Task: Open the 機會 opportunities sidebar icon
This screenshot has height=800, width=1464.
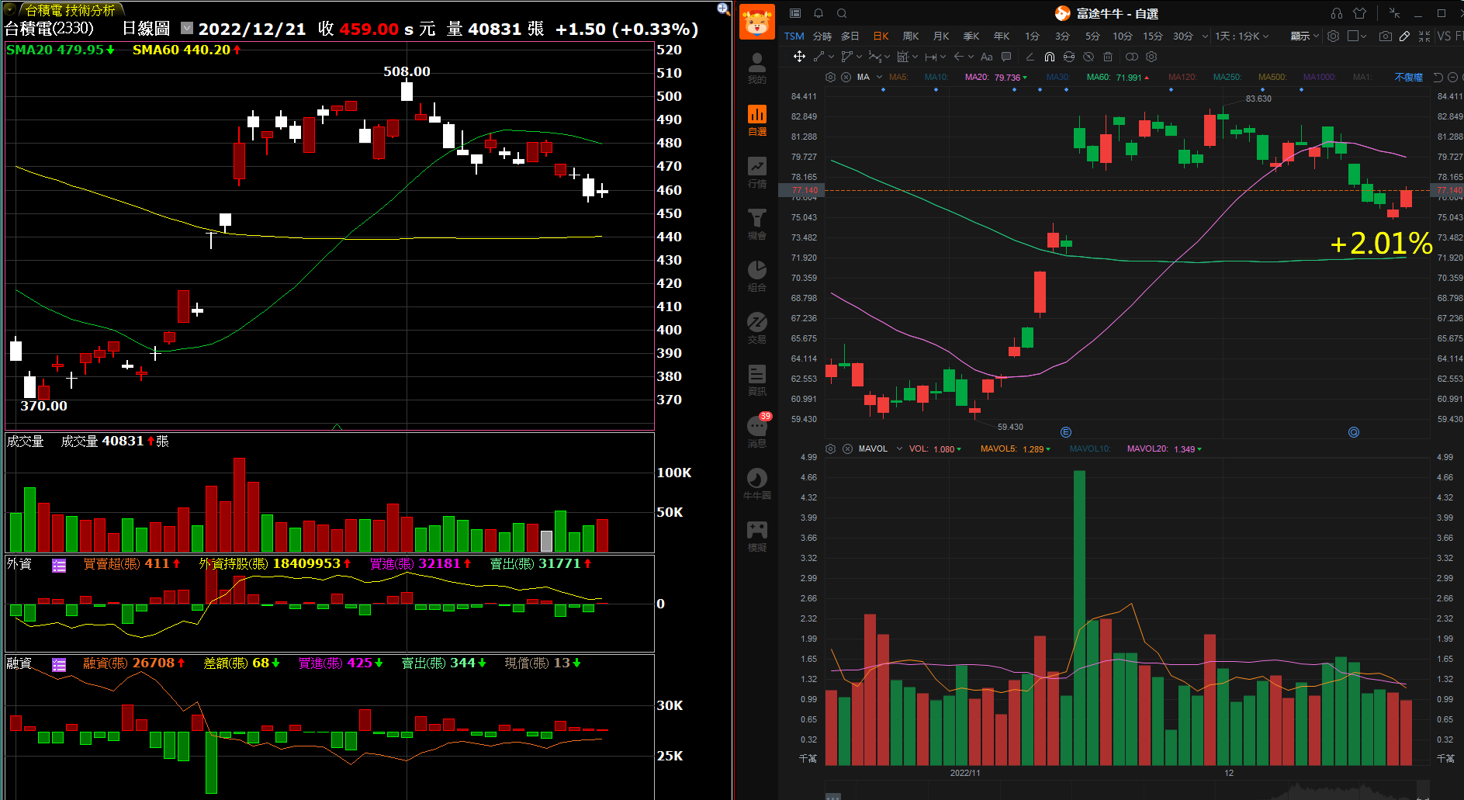Action: coord(756,224)
